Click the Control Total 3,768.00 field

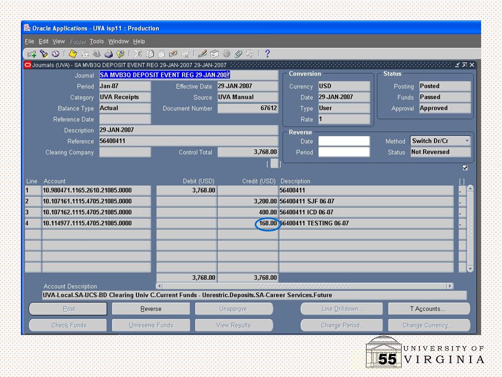[x=248, y=152]
